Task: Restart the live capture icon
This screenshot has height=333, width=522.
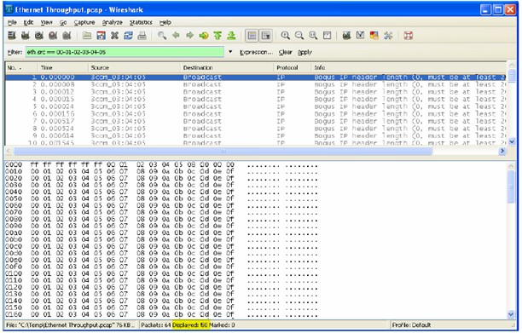Action: [67, 36]
